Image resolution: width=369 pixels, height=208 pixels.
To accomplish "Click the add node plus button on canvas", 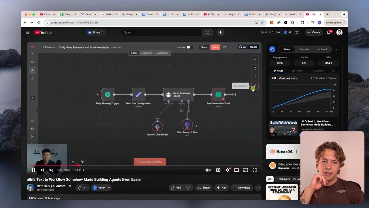I will click(255, 60).
